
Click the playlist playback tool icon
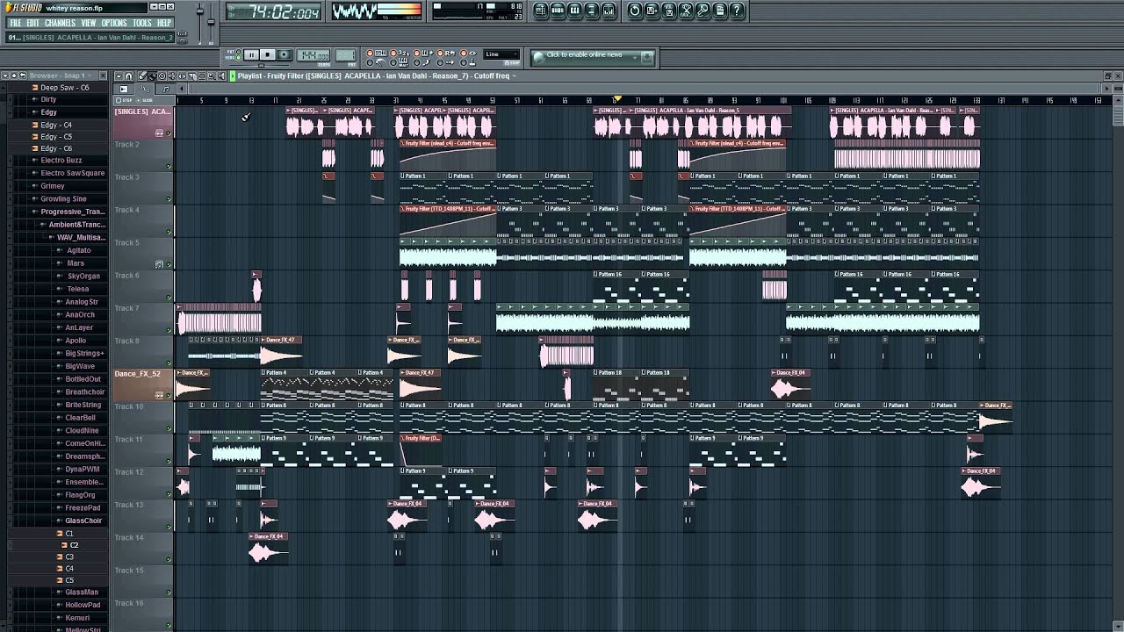pyautogui.click(x=221, y=75)
